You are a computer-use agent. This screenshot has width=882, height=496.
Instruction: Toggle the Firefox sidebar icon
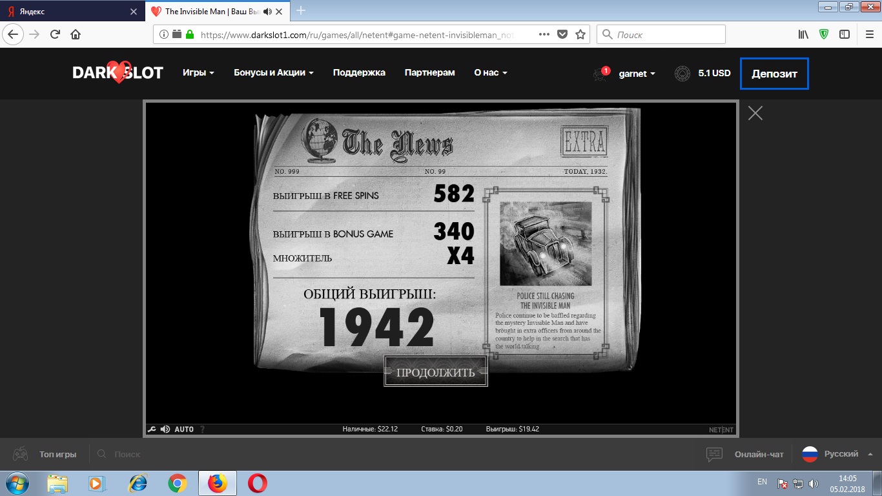845,34
